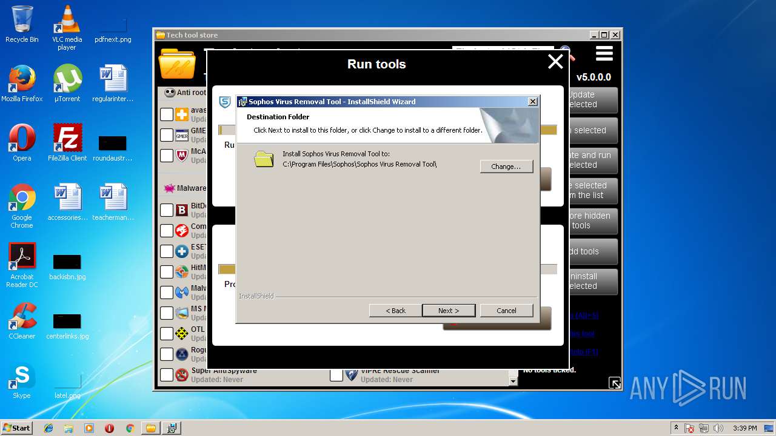Tick the GMER checkbox
The width and height of the screenshot is (776, 436).
[x=167, y=135]
